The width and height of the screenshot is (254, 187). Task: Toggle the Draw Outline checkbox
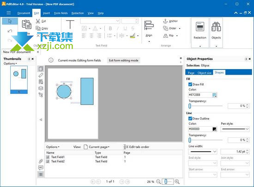[190, 118]
